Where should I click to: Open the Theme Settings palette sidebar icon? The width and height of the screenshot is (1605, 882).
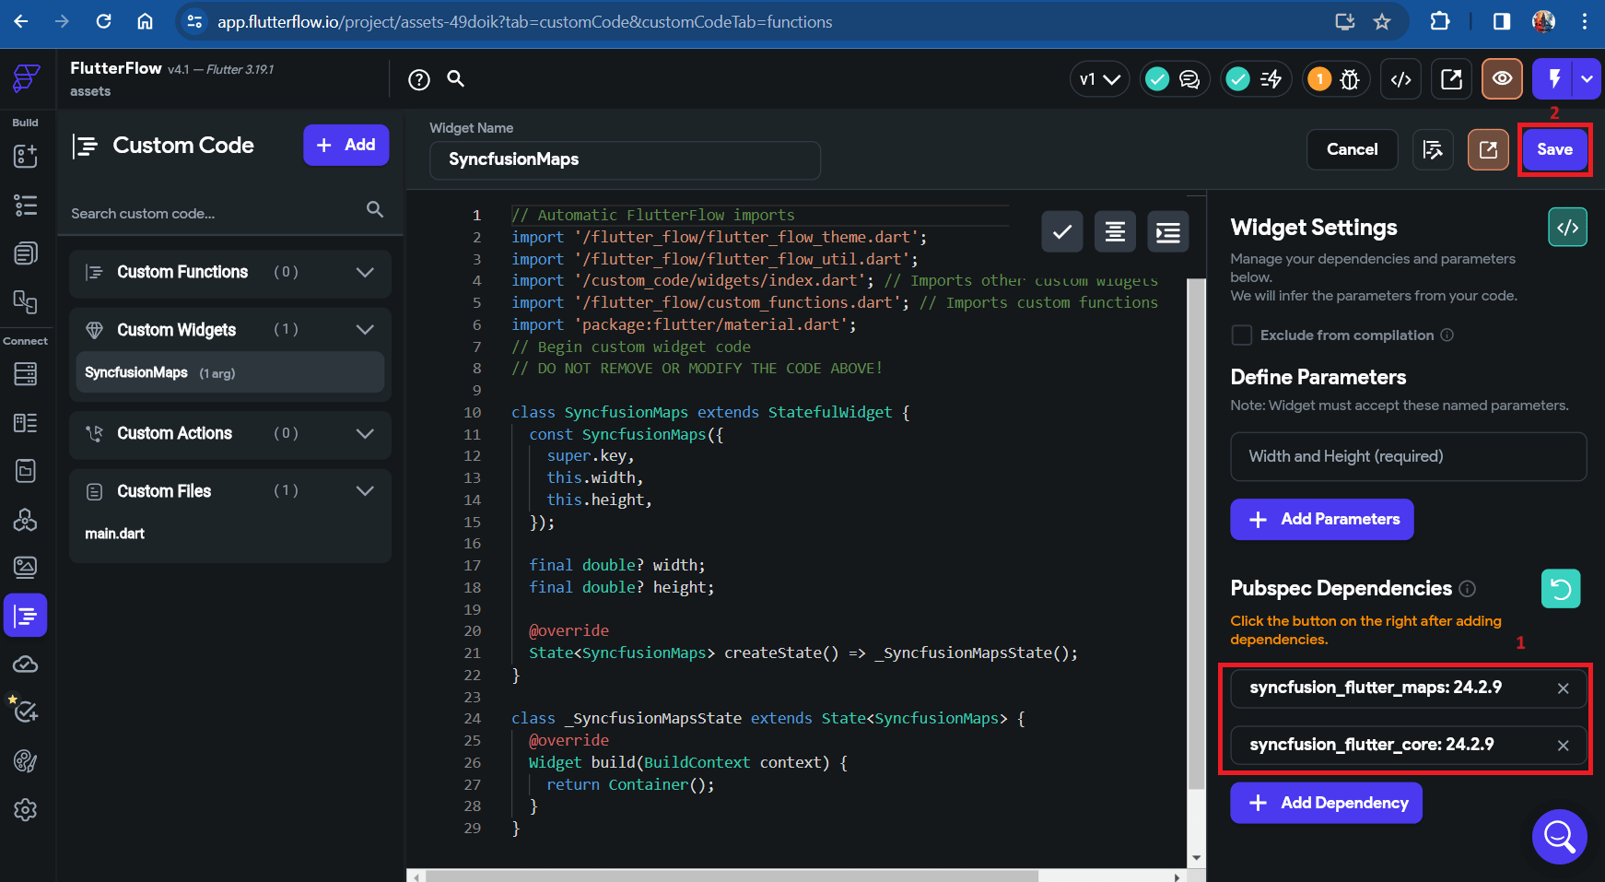[x=25, y=761]
